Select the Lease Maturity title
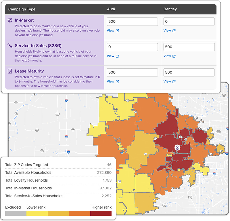The height and width of the screenshot is (221, 230). pos(29,71)
